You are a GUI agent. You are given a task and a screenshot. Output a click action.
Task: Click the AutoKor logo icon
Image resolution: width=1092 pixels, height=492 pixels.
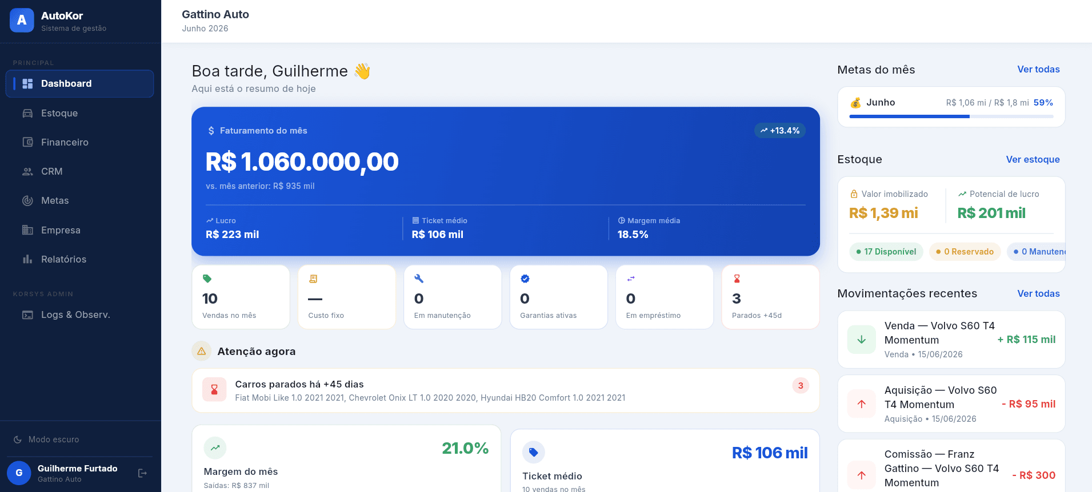click(22, 21)
